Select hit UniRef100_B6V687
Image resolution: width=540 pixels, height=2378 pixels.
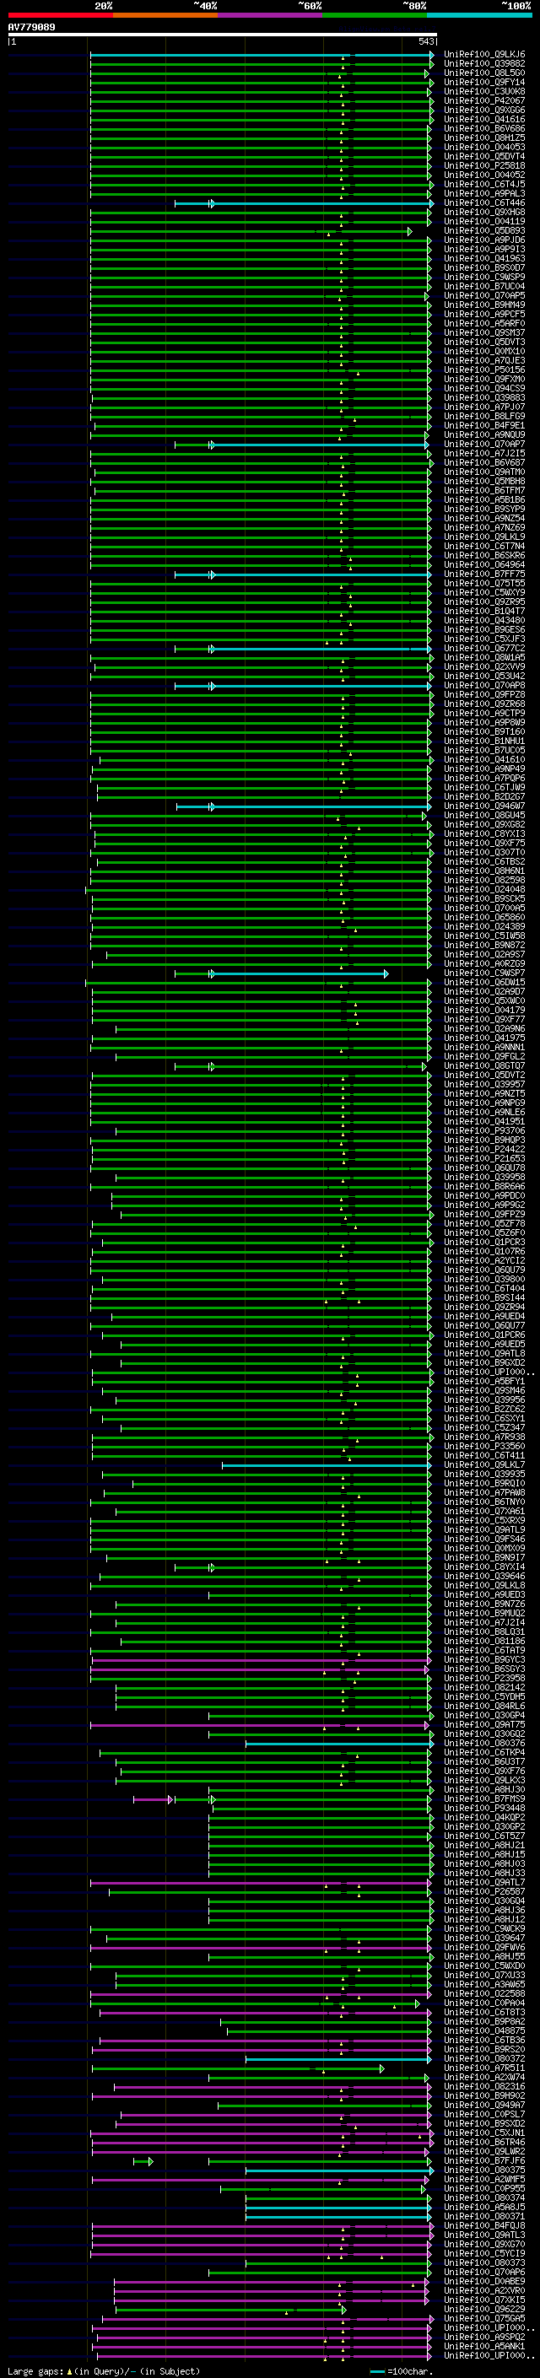coord(484,462)
